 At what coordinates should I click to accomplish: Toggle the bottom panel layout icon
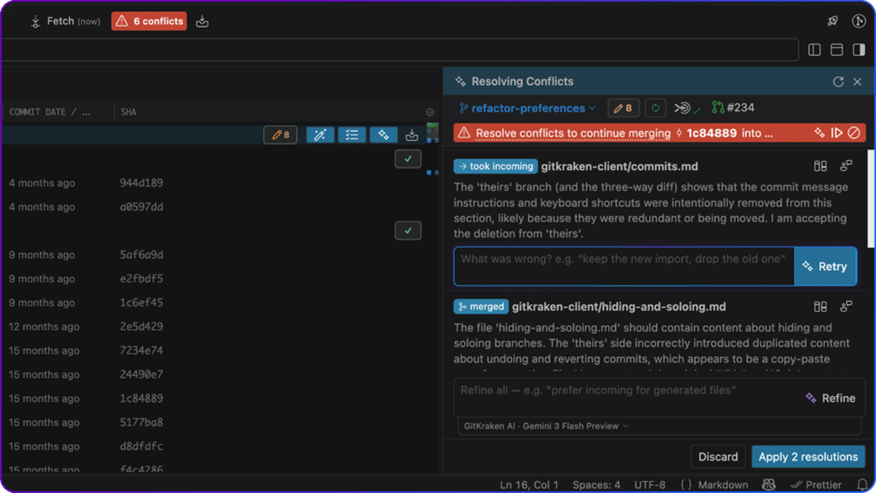tap(837, 50)
